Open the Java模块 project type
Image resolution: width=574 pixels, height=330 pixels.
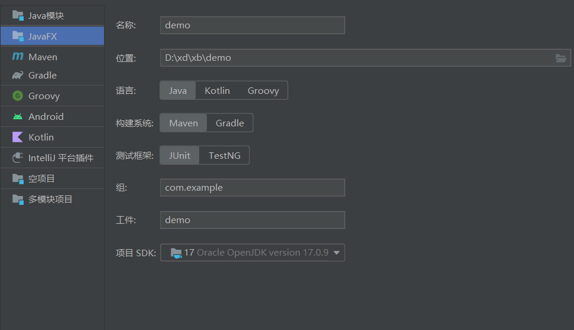click(x=53, y=15)
